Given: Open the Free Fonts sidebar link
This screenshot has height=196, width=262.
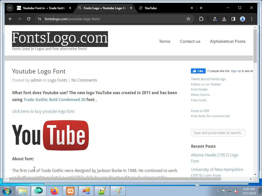Looking at the screenshot, I should (199, 100).
